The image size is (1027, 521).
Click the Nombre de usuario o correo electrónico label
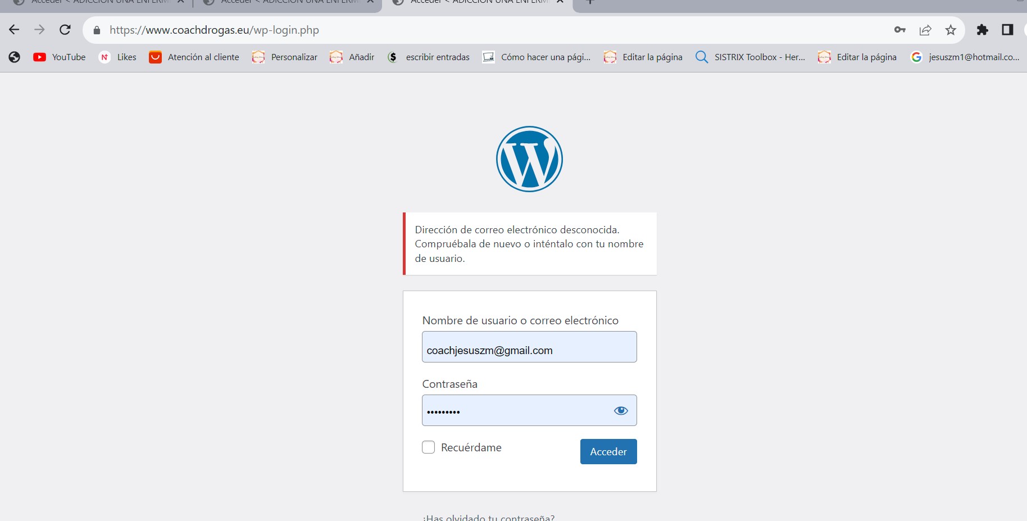click(520, 320)
